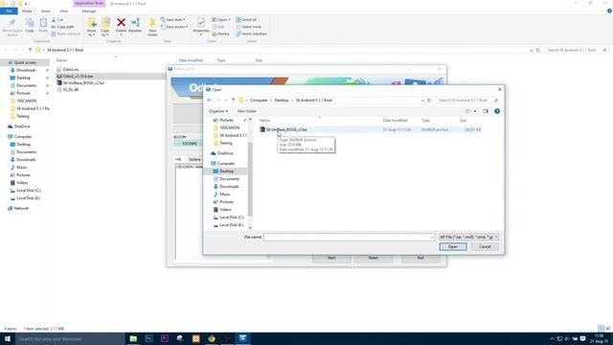Sort dialog list by Date modified column
The height and width of the screenshot is (345, 613).
point(396,121)
